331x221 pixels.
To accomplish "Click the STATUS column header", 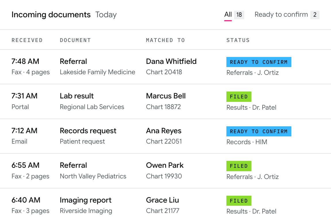I will click(238, 40).
